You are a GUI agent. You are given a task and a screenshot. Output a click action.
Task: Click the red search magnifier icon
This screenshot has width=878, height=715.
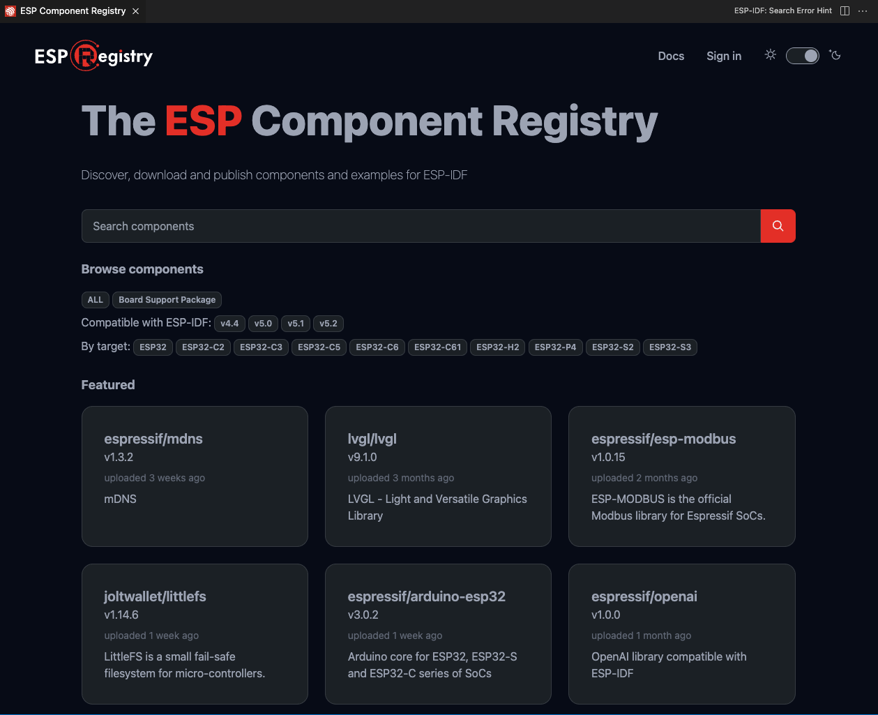click(778, 225)
